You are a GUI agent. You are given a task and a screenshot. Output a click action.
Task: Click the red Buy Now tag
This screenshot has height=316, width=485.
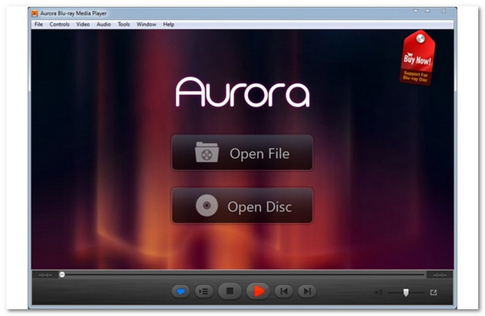(x=417, y=58)
